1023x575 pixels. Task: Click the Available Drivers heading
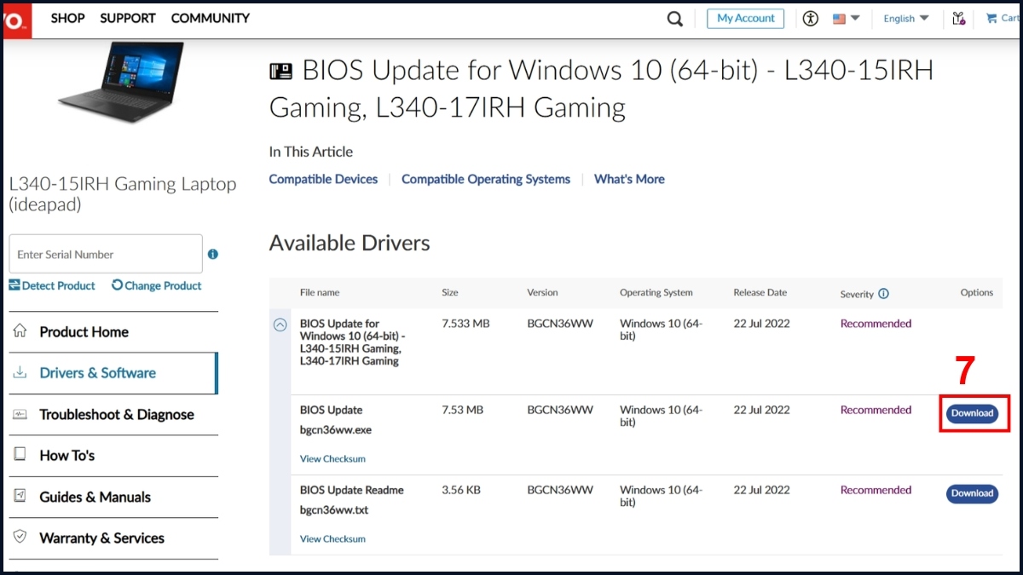[x=350, y=244]
